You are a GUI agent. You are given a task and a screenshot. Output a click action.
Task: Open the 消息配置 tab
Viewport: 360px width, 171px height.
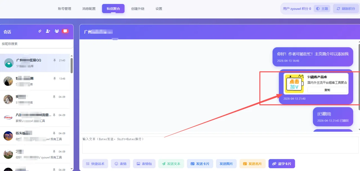point(89,9)
